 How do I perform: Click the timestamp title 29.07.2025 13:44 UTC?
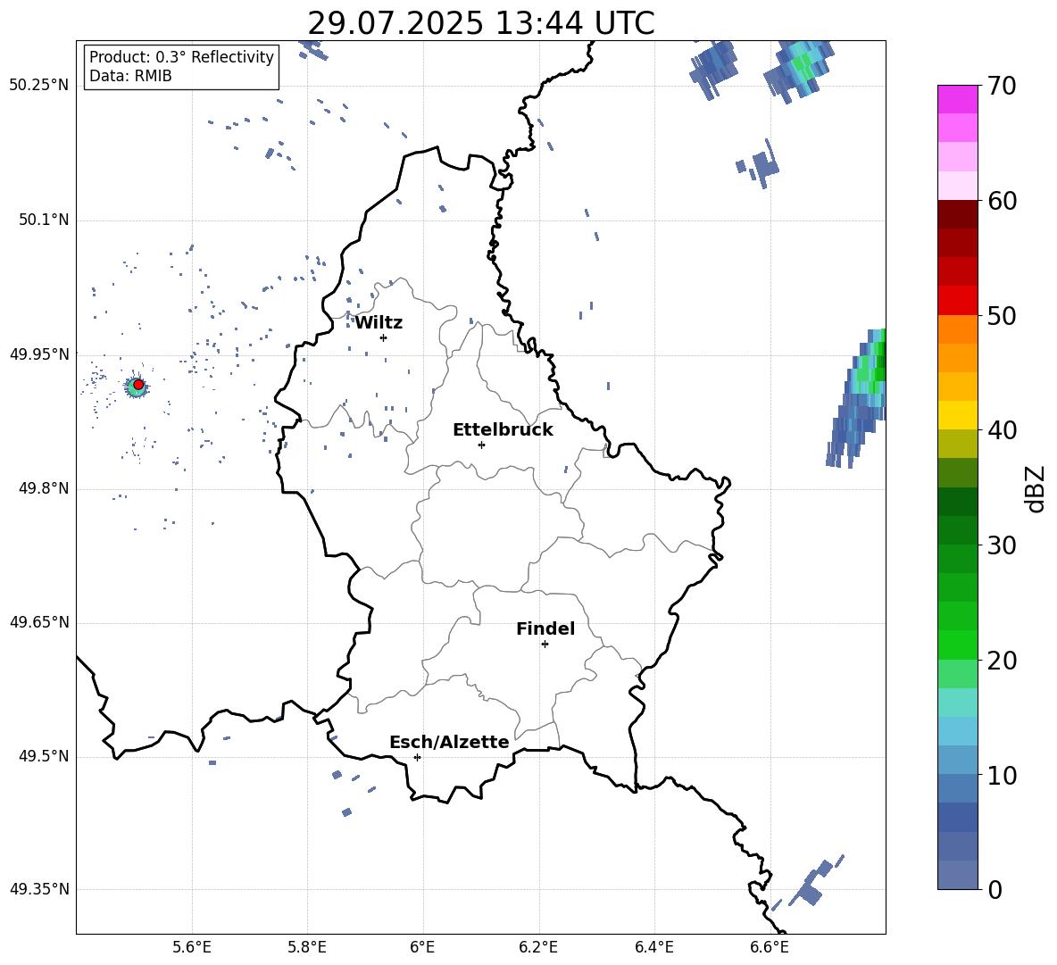[x=480, y=23]
